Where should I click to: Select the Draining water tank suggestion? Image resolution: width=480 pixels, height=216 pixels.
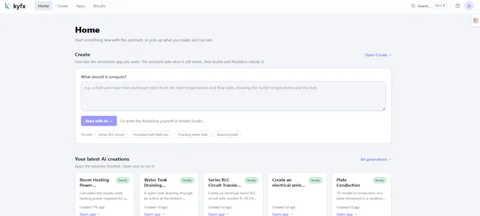(x=193, y=134)
